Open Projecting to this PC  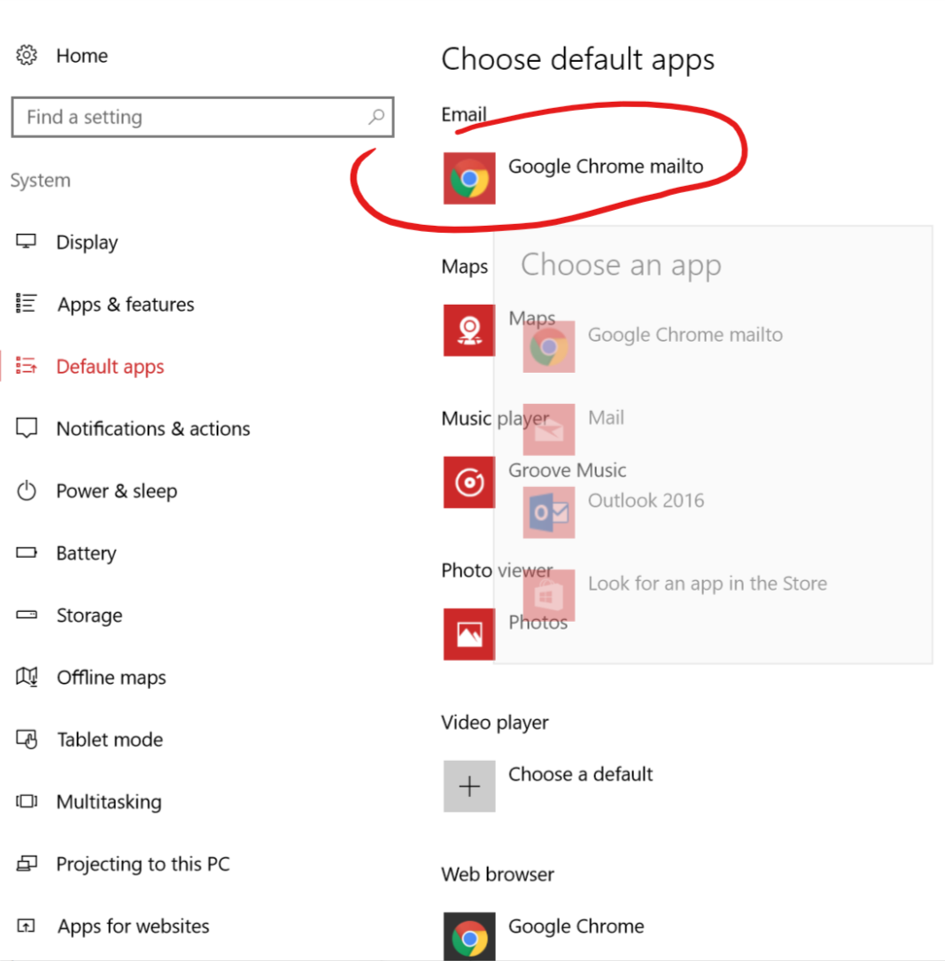143,864
